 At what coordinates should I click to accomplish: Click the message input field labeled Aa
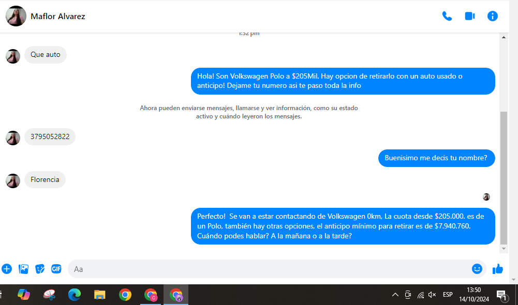coord(269,269)
